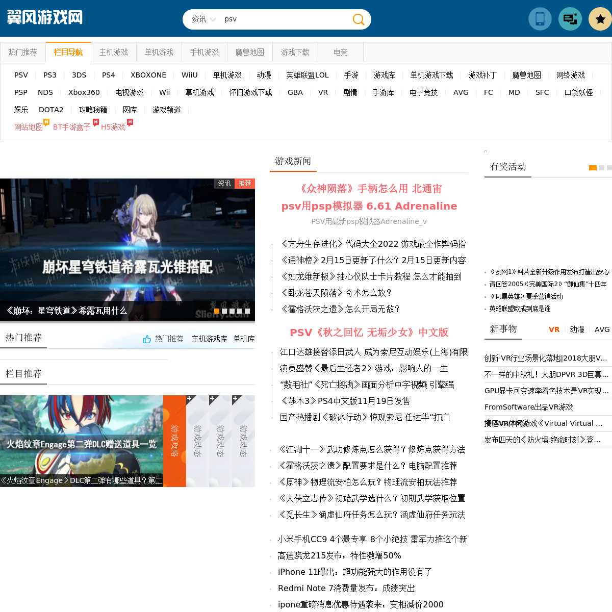Click the orange search magnifier icon
The height and width of the screenshot is (612, 612).
click(x=359, y=19)
